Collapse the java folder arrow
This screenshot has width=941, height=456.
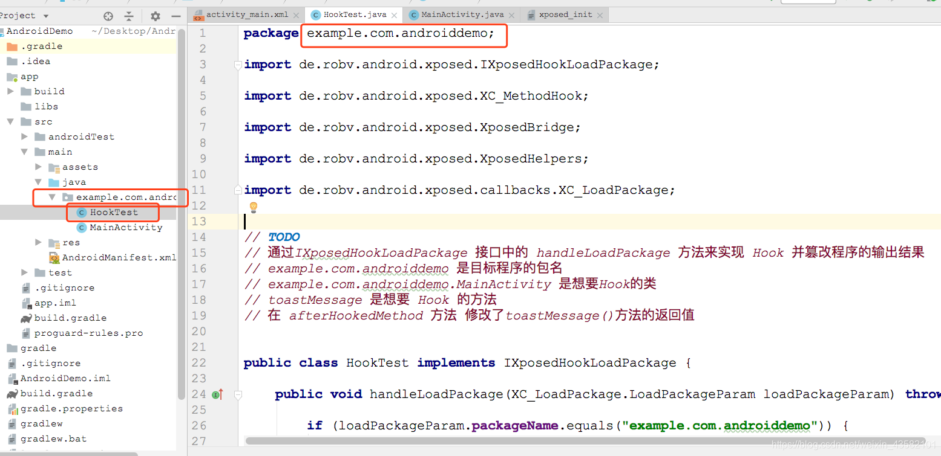tap(39, 182)
